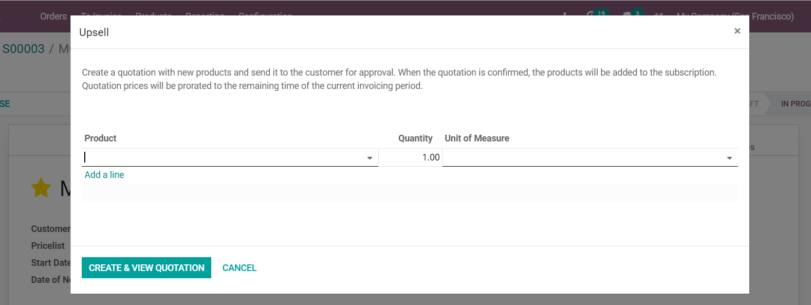Open the Orders menu
This screenshot has height=305, width=811.
(53, 16)
